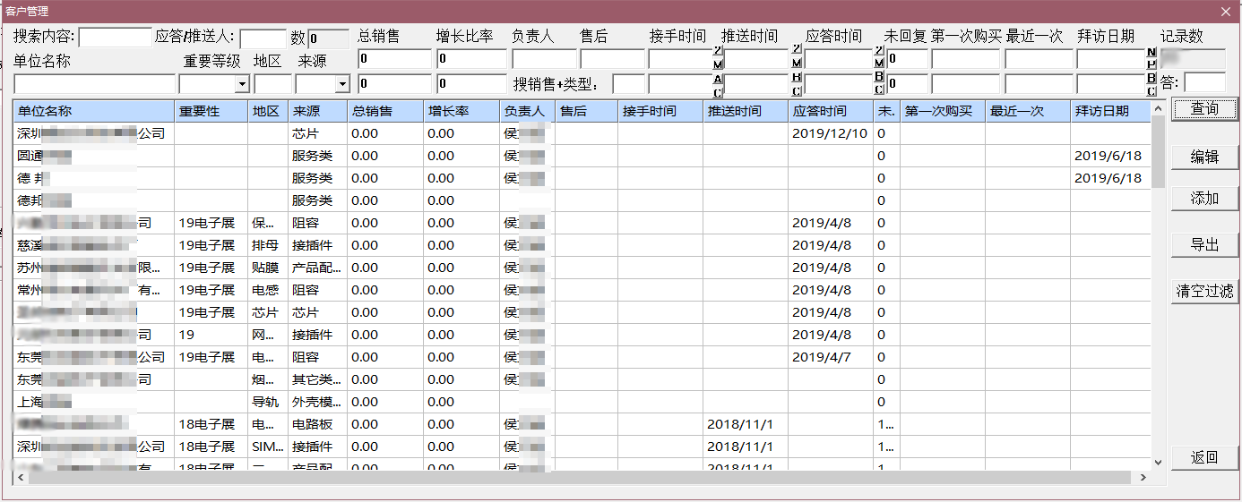Sort by the 单位名称 column header
The height and width of the screenshot is (502, 1242).
pyautogui.click(x=93, y=112)
